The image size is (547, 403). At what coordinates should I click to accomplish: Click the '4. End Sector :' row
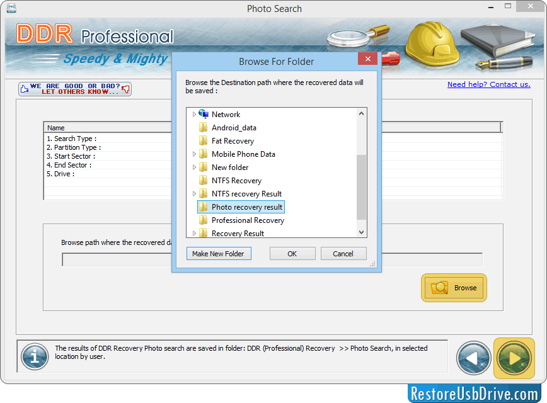(69, 165)
